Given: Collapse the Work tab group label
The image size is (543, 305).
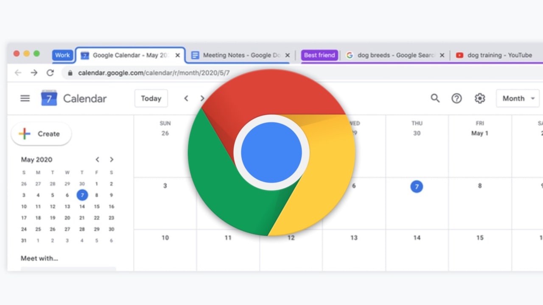Looking at the screenshot, I should 62,55.
